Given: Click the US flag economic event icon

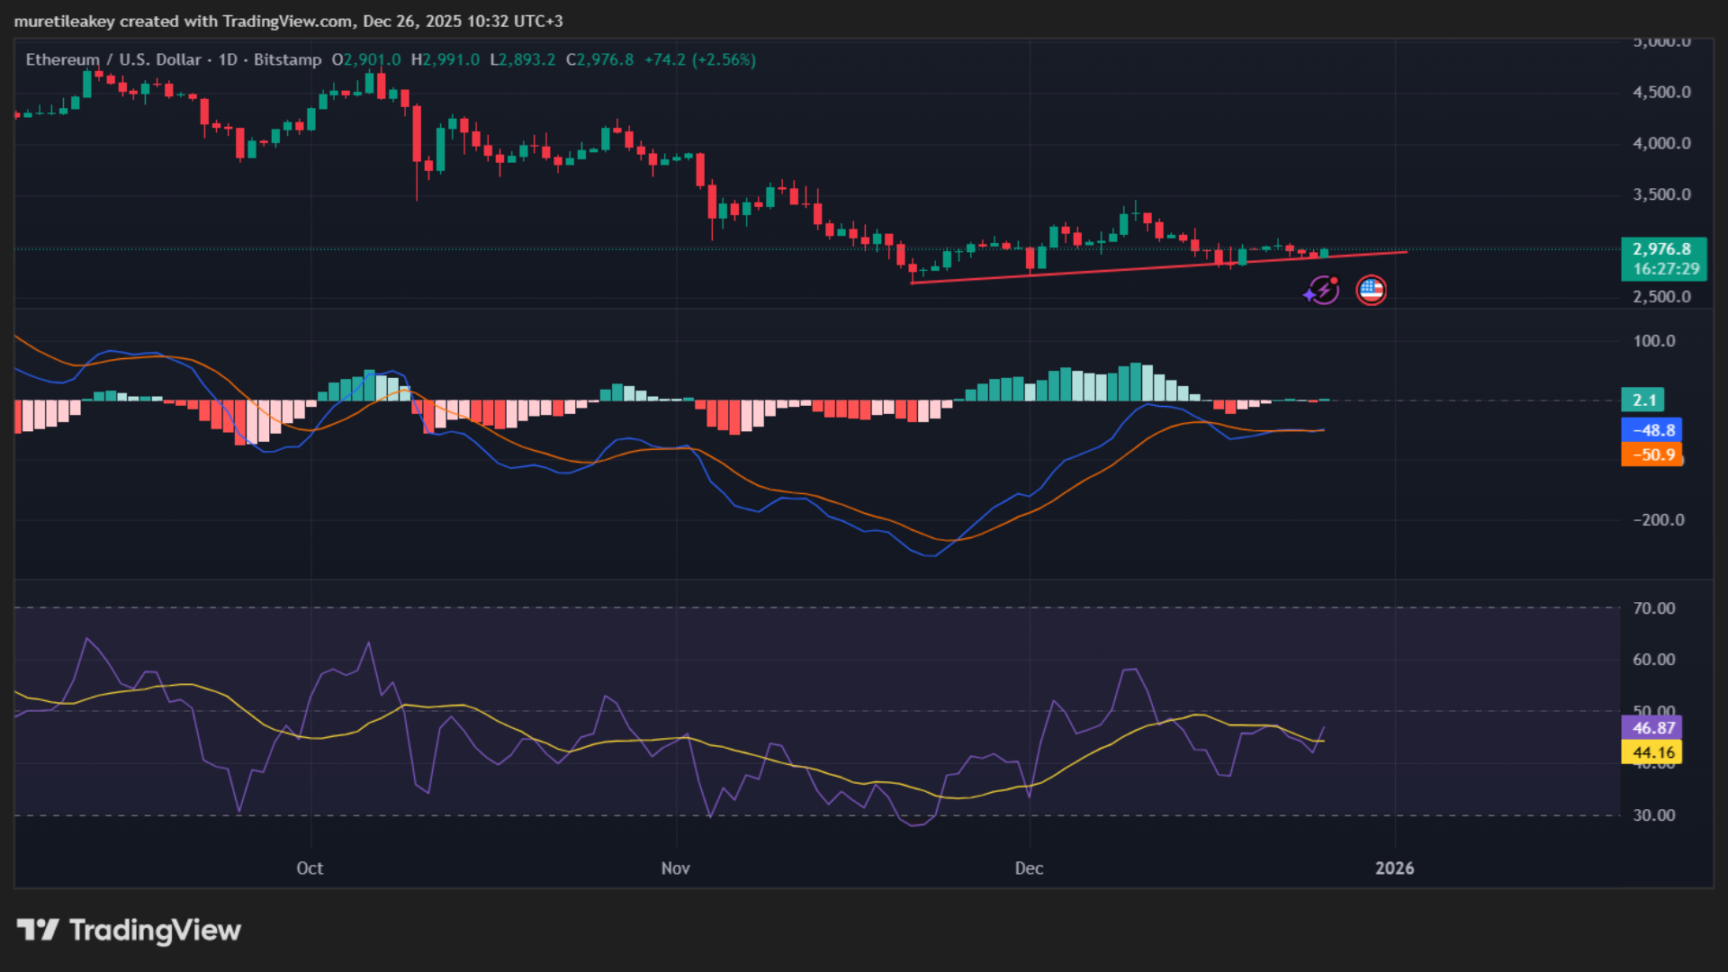Looking at the screenshot, I should tap(1371, 290).
